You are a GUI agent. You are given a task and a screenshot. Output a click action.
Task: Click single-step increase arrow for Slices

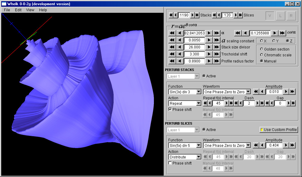(235, 15)
